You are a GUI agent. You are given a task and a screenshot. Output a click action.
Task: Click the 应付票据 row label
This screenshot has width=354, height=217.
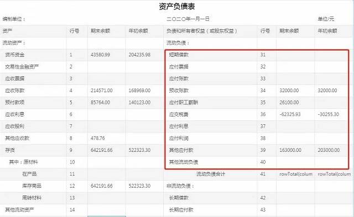(179, 67)
